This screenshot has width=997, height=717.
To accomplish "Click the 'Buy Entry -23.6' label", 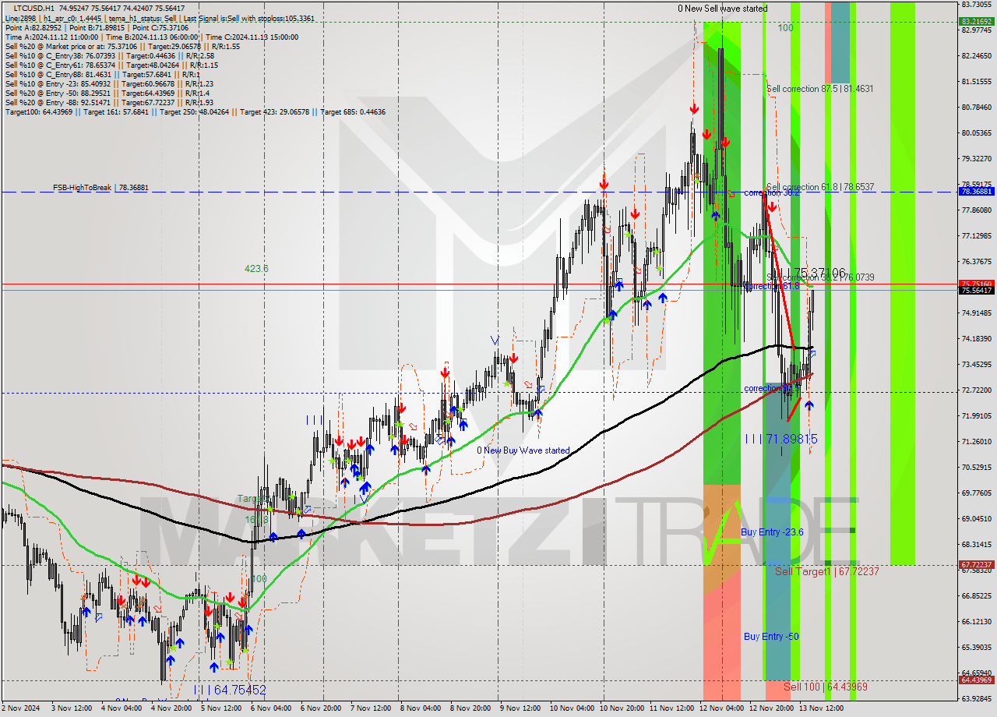I will pyautogui.click(x=772, y=532).
